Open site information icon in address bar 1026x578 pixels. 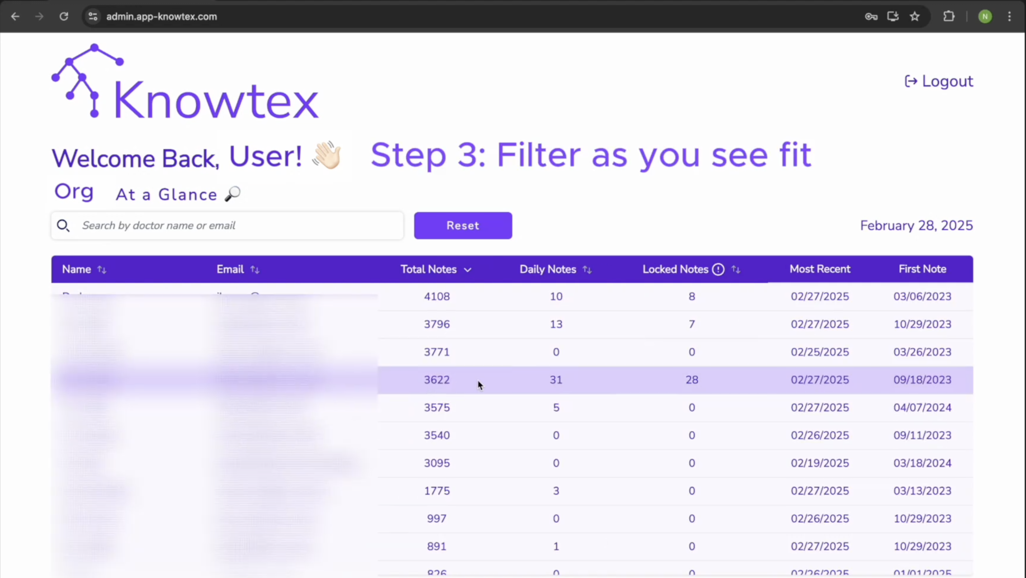[x=93, y=16]
